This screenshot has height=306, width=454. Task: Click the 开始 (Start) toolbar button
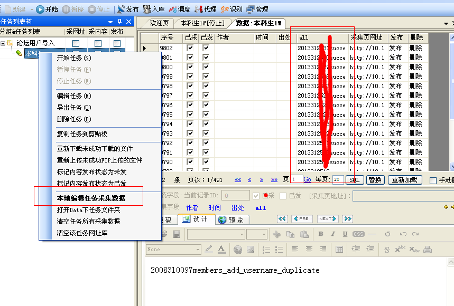pos(47,9)
